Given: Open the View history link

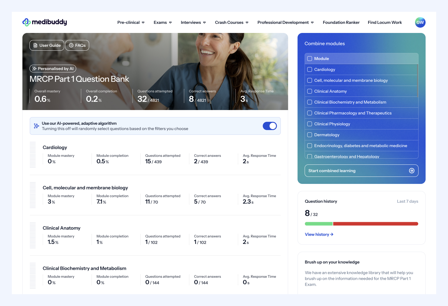Looking at the screenshot, I should coord(319,235).
